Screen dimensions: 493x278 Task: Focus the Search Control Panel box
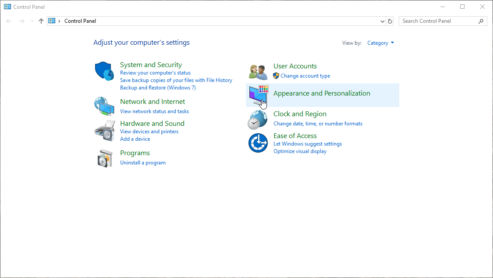tap(438, 21)
